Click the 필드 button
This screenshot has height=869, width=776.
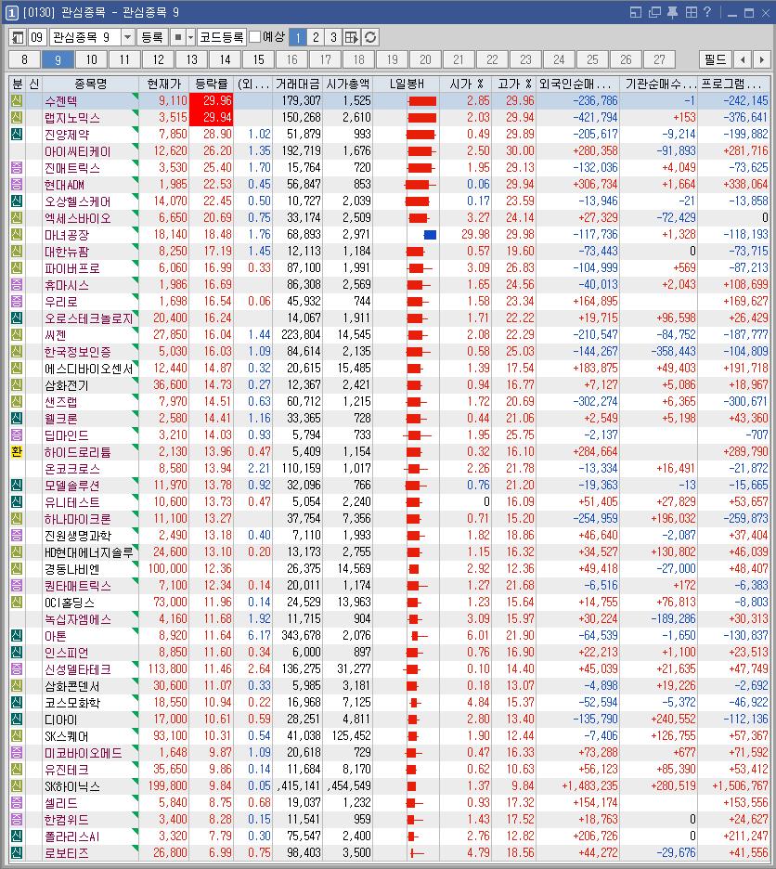tap(715, 59)
